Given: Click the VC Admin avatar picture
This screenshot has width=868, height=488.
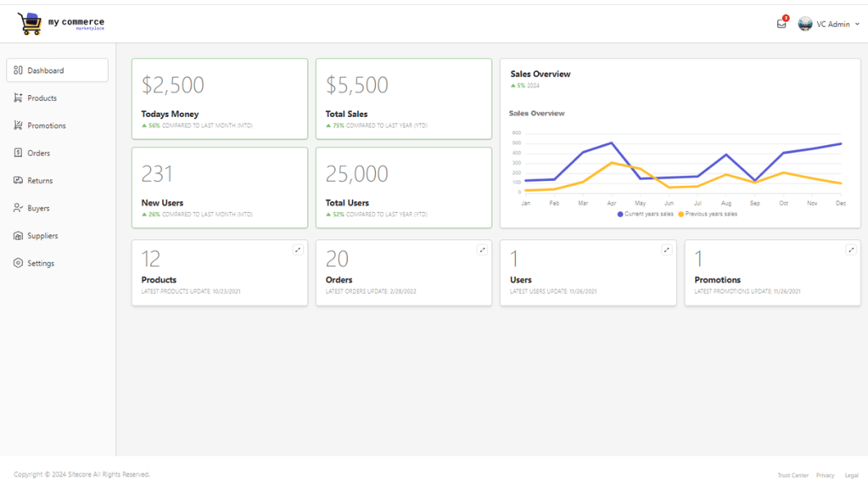Looking at the screenshot, I should pyautogui.click(x=805, y=24).
